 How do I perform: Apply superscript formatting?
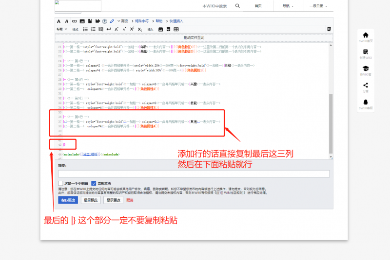click(x=132, y=29)
